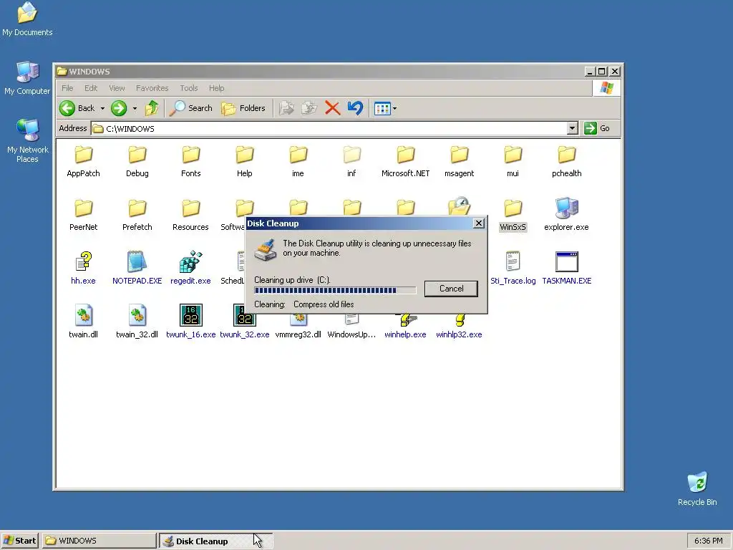This screenshot has width=733, height=550.
Task: Select the WindowsUp... file label
Action: [351, 334]
